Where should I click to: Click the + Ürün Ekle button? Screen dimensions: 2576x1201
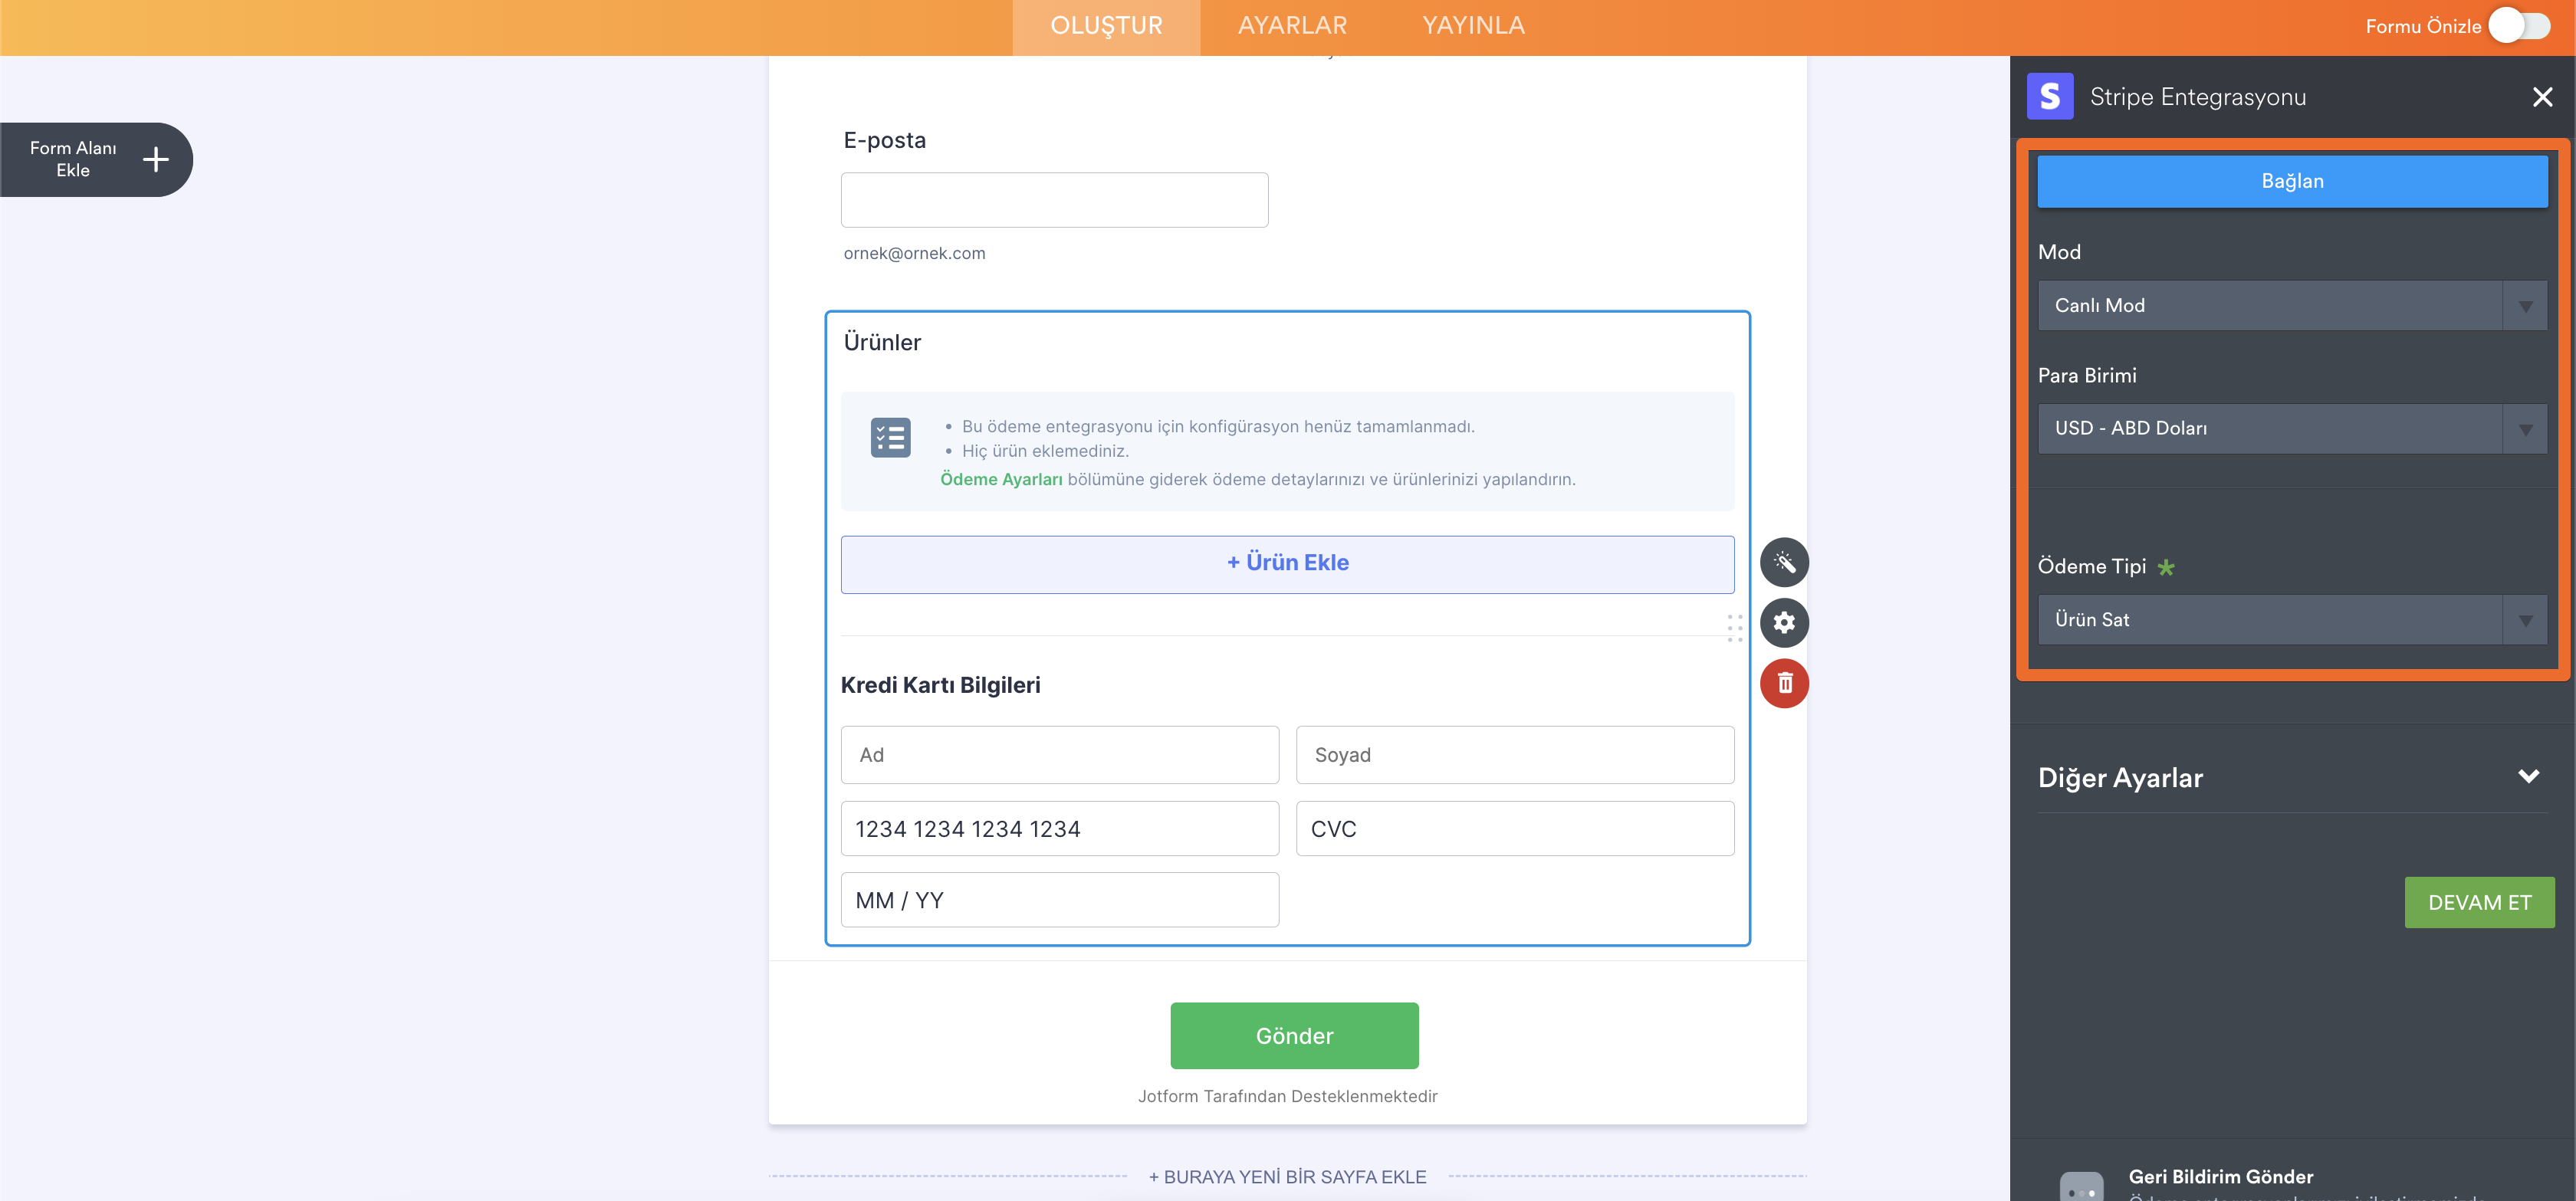click(1287, 564)
